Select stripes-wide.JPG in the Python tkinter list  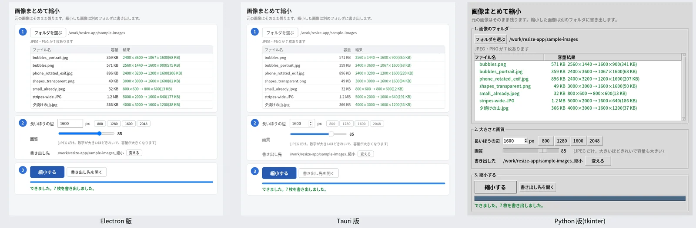[578, 101]
